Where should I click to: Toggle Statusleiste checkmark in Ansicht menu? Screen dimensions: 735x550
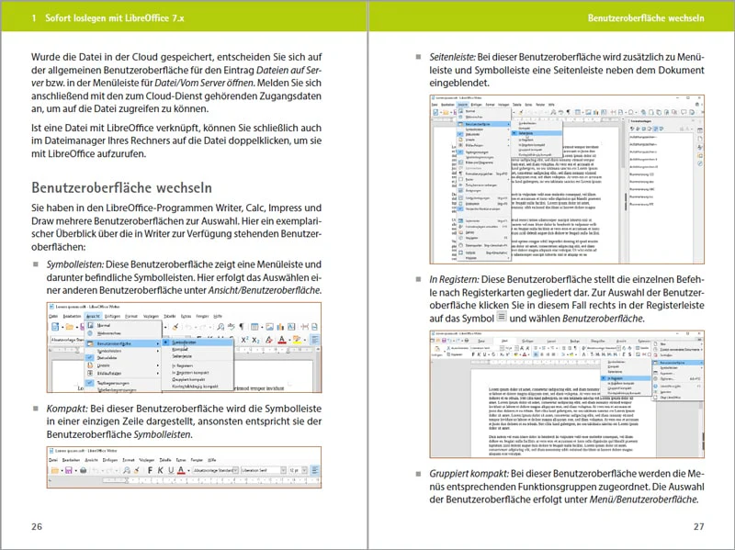tap(89, 357)
